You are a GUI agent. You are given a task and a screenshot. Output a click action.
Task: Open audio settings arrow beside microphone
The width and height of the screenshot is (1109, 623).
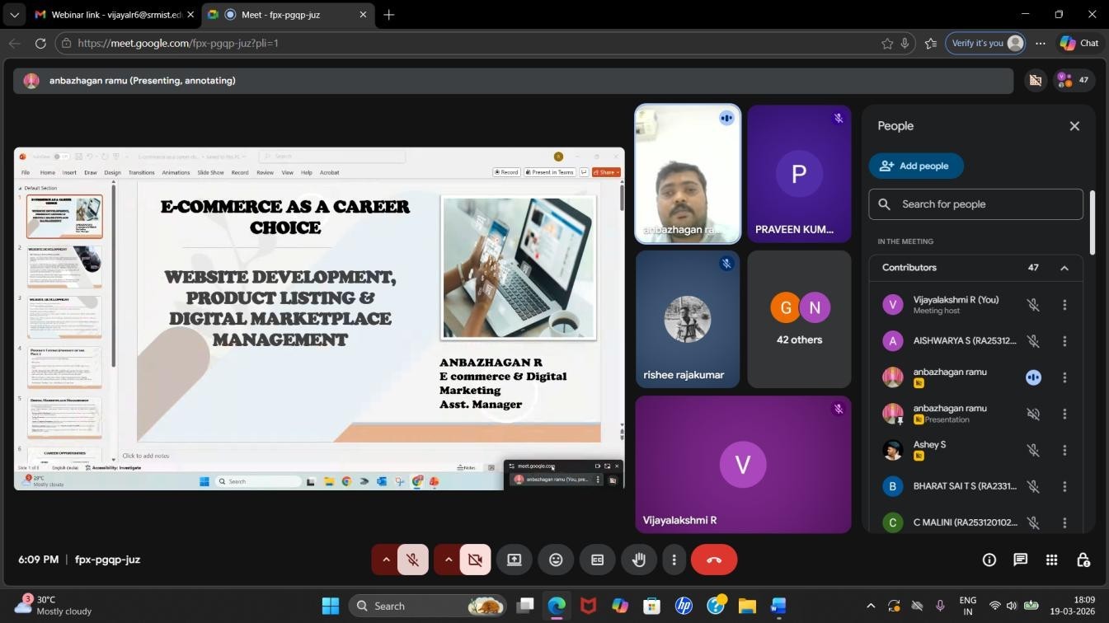tap(385, 560)
